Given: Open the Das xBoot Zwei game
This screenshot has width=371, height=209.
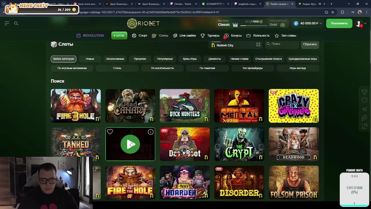Looking at the screenshot, I should [185, 144].
